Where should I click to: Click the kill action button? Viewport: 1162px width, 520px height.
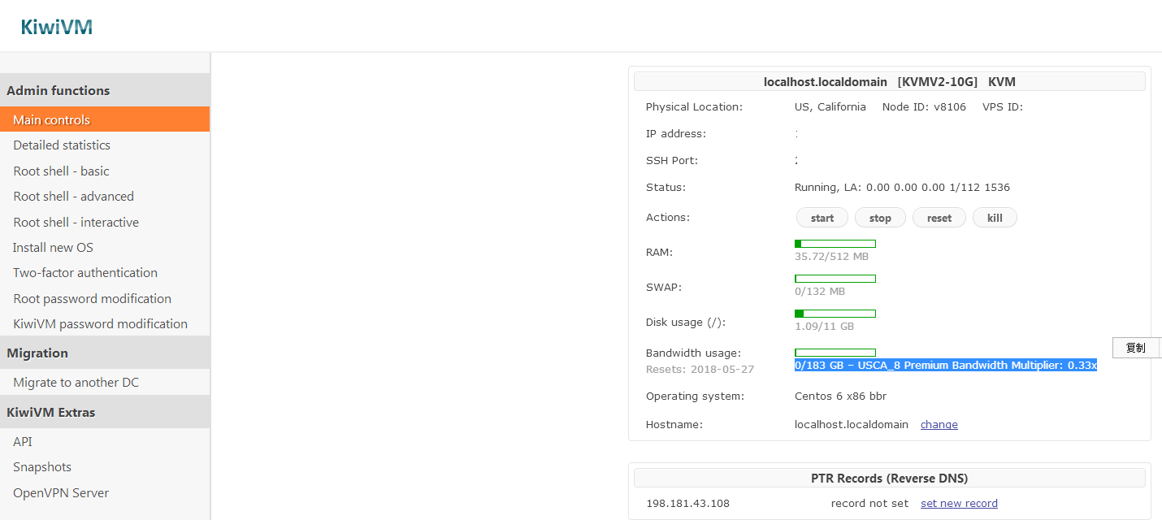(995, 218)
